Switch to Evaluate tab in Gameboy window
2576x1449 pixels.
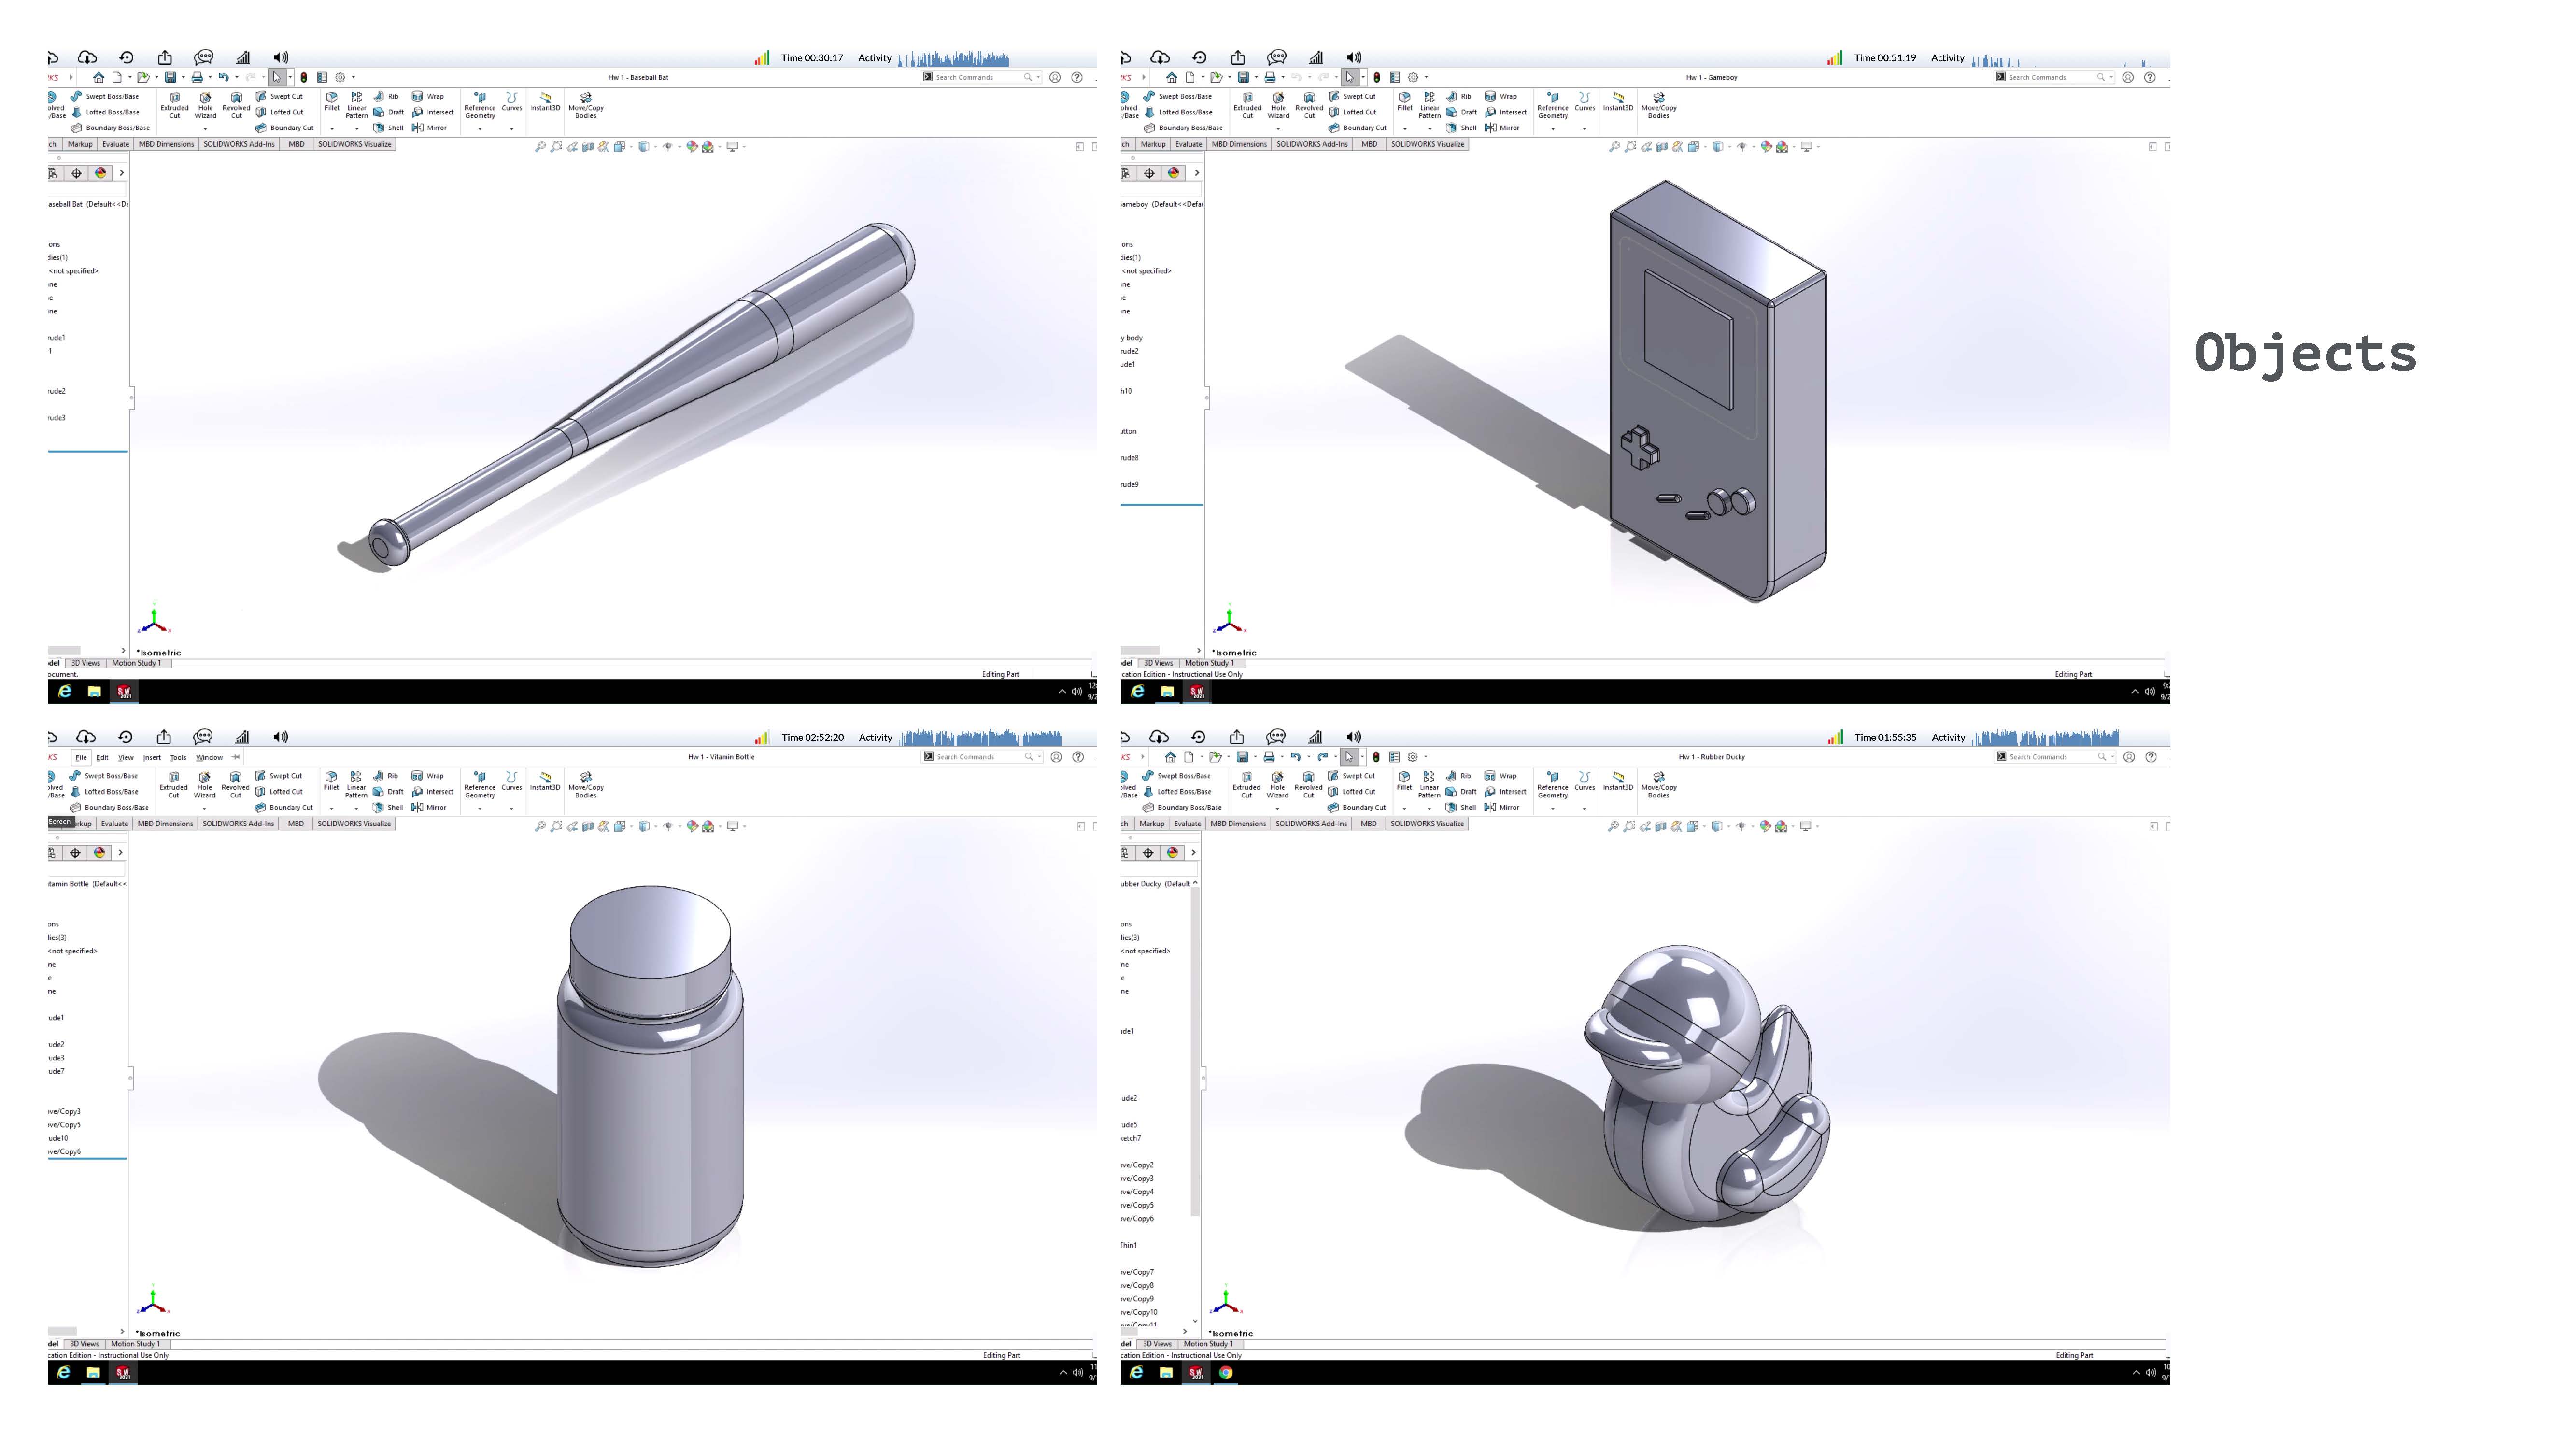tap(1188, 144)
